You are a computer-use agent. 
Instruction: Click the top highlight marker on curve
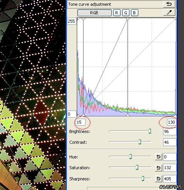128,19
